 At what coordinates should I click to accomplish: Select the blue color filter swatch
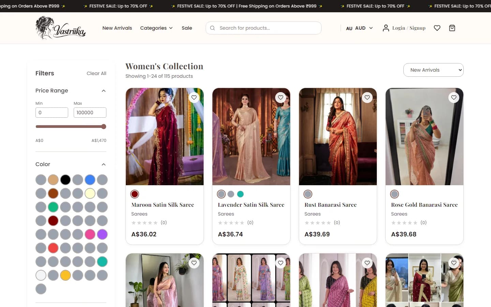pos(90,180)
